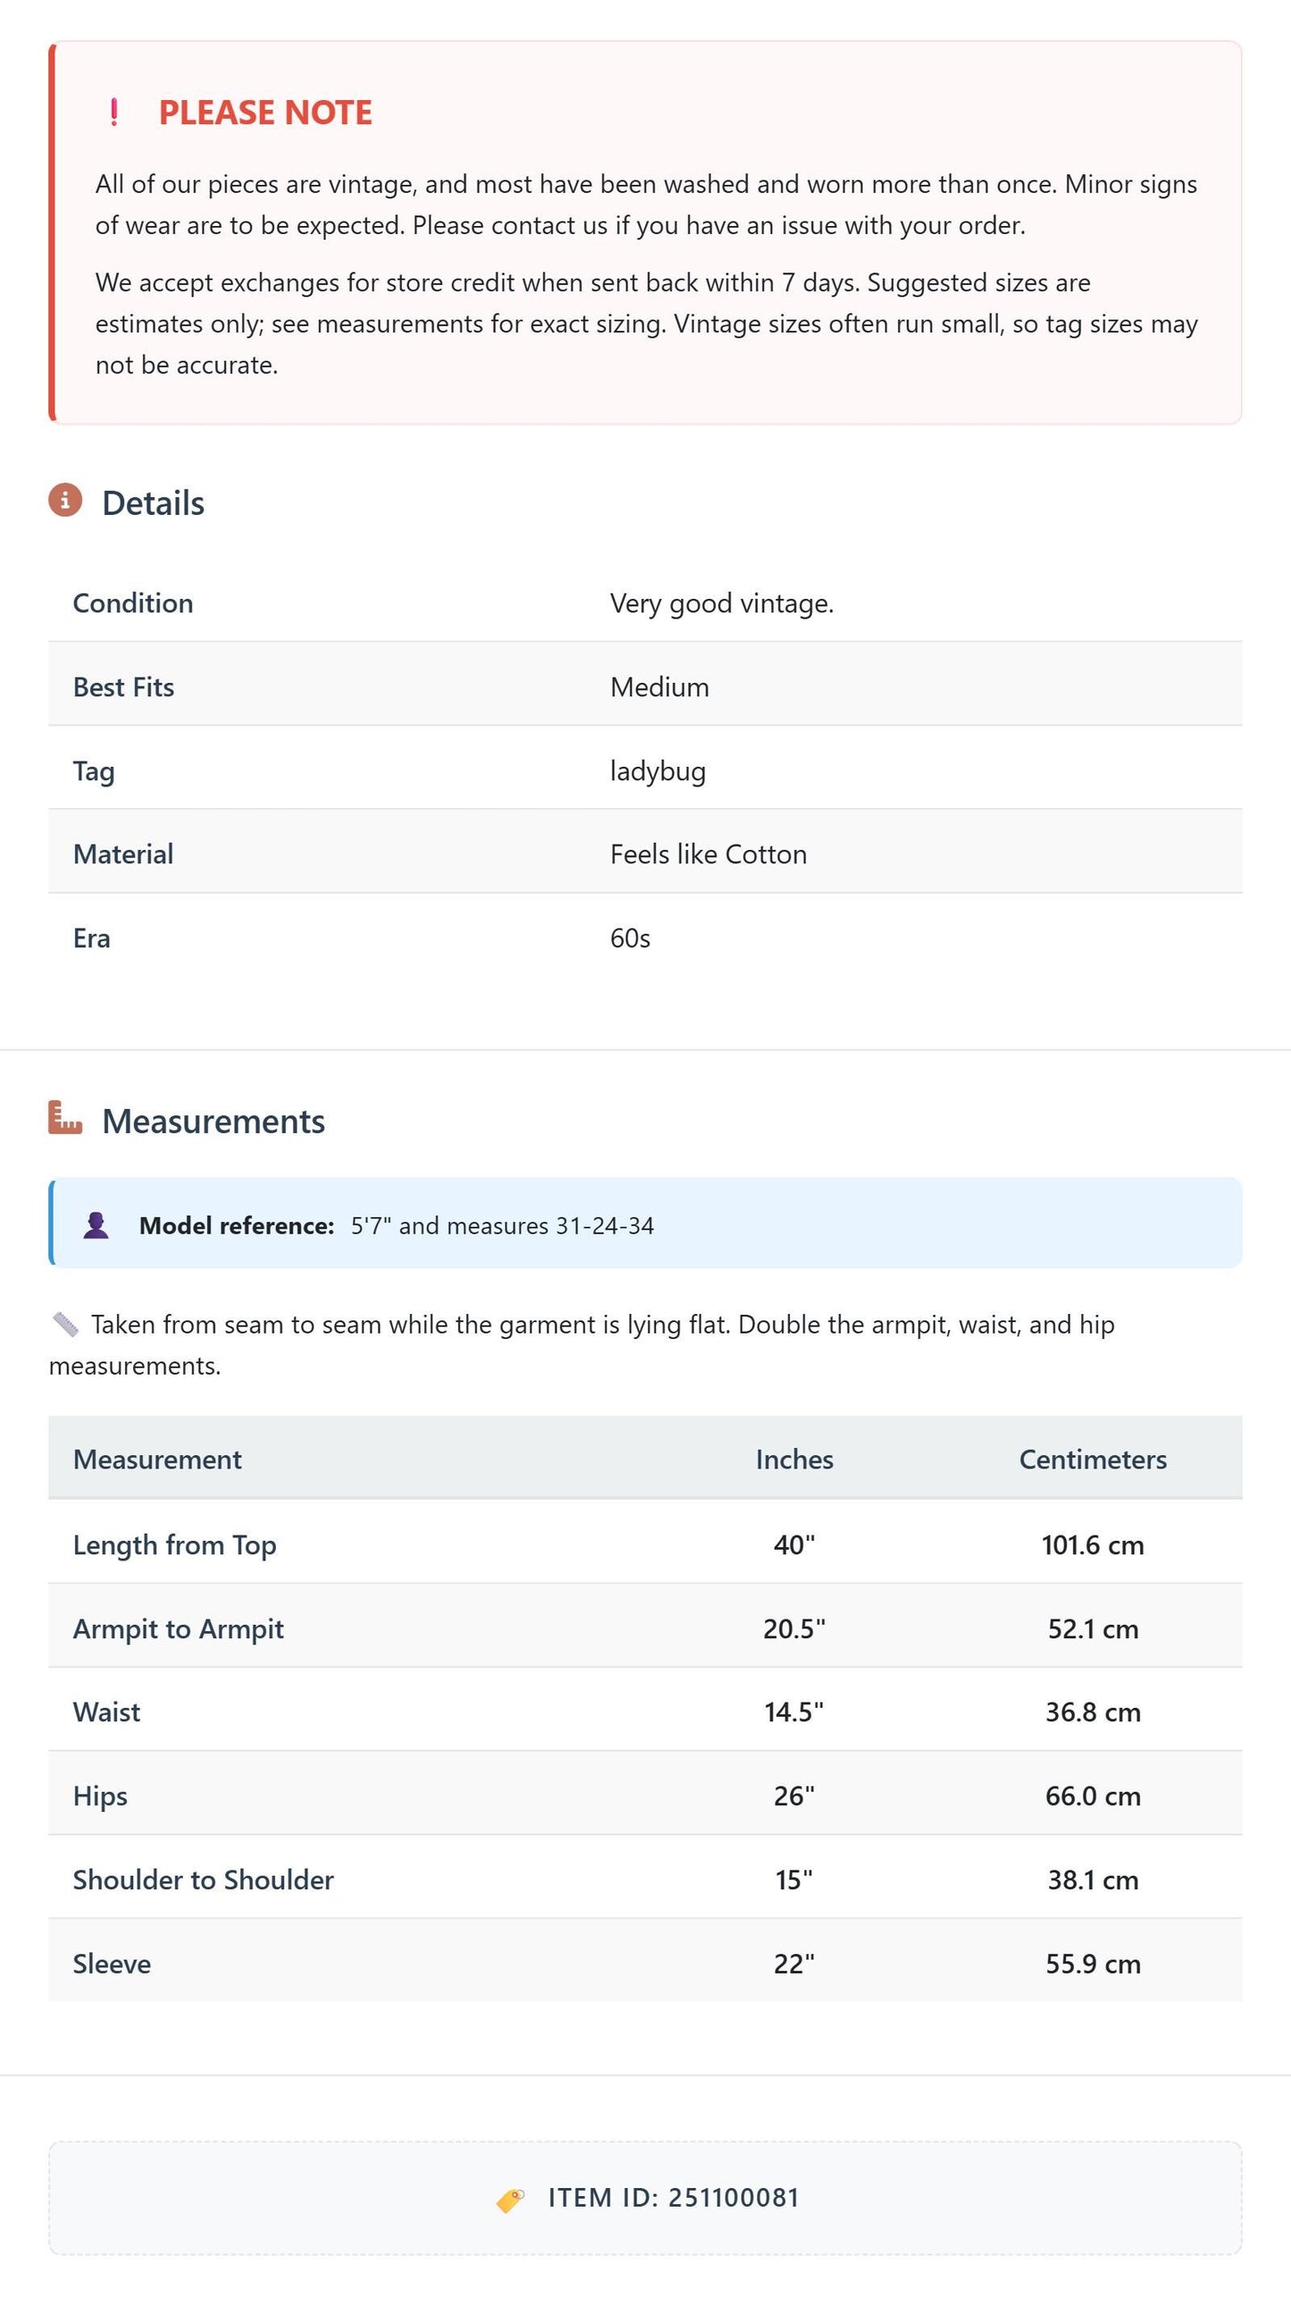Click the 101.6 cm length value

point(1093,1545)
